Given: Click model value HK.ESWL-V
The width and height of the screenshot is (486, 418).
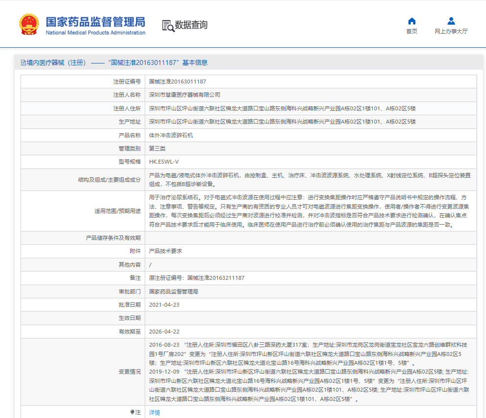Looking at the screenshot, I should pyautogui.click(x=164, y=162).
